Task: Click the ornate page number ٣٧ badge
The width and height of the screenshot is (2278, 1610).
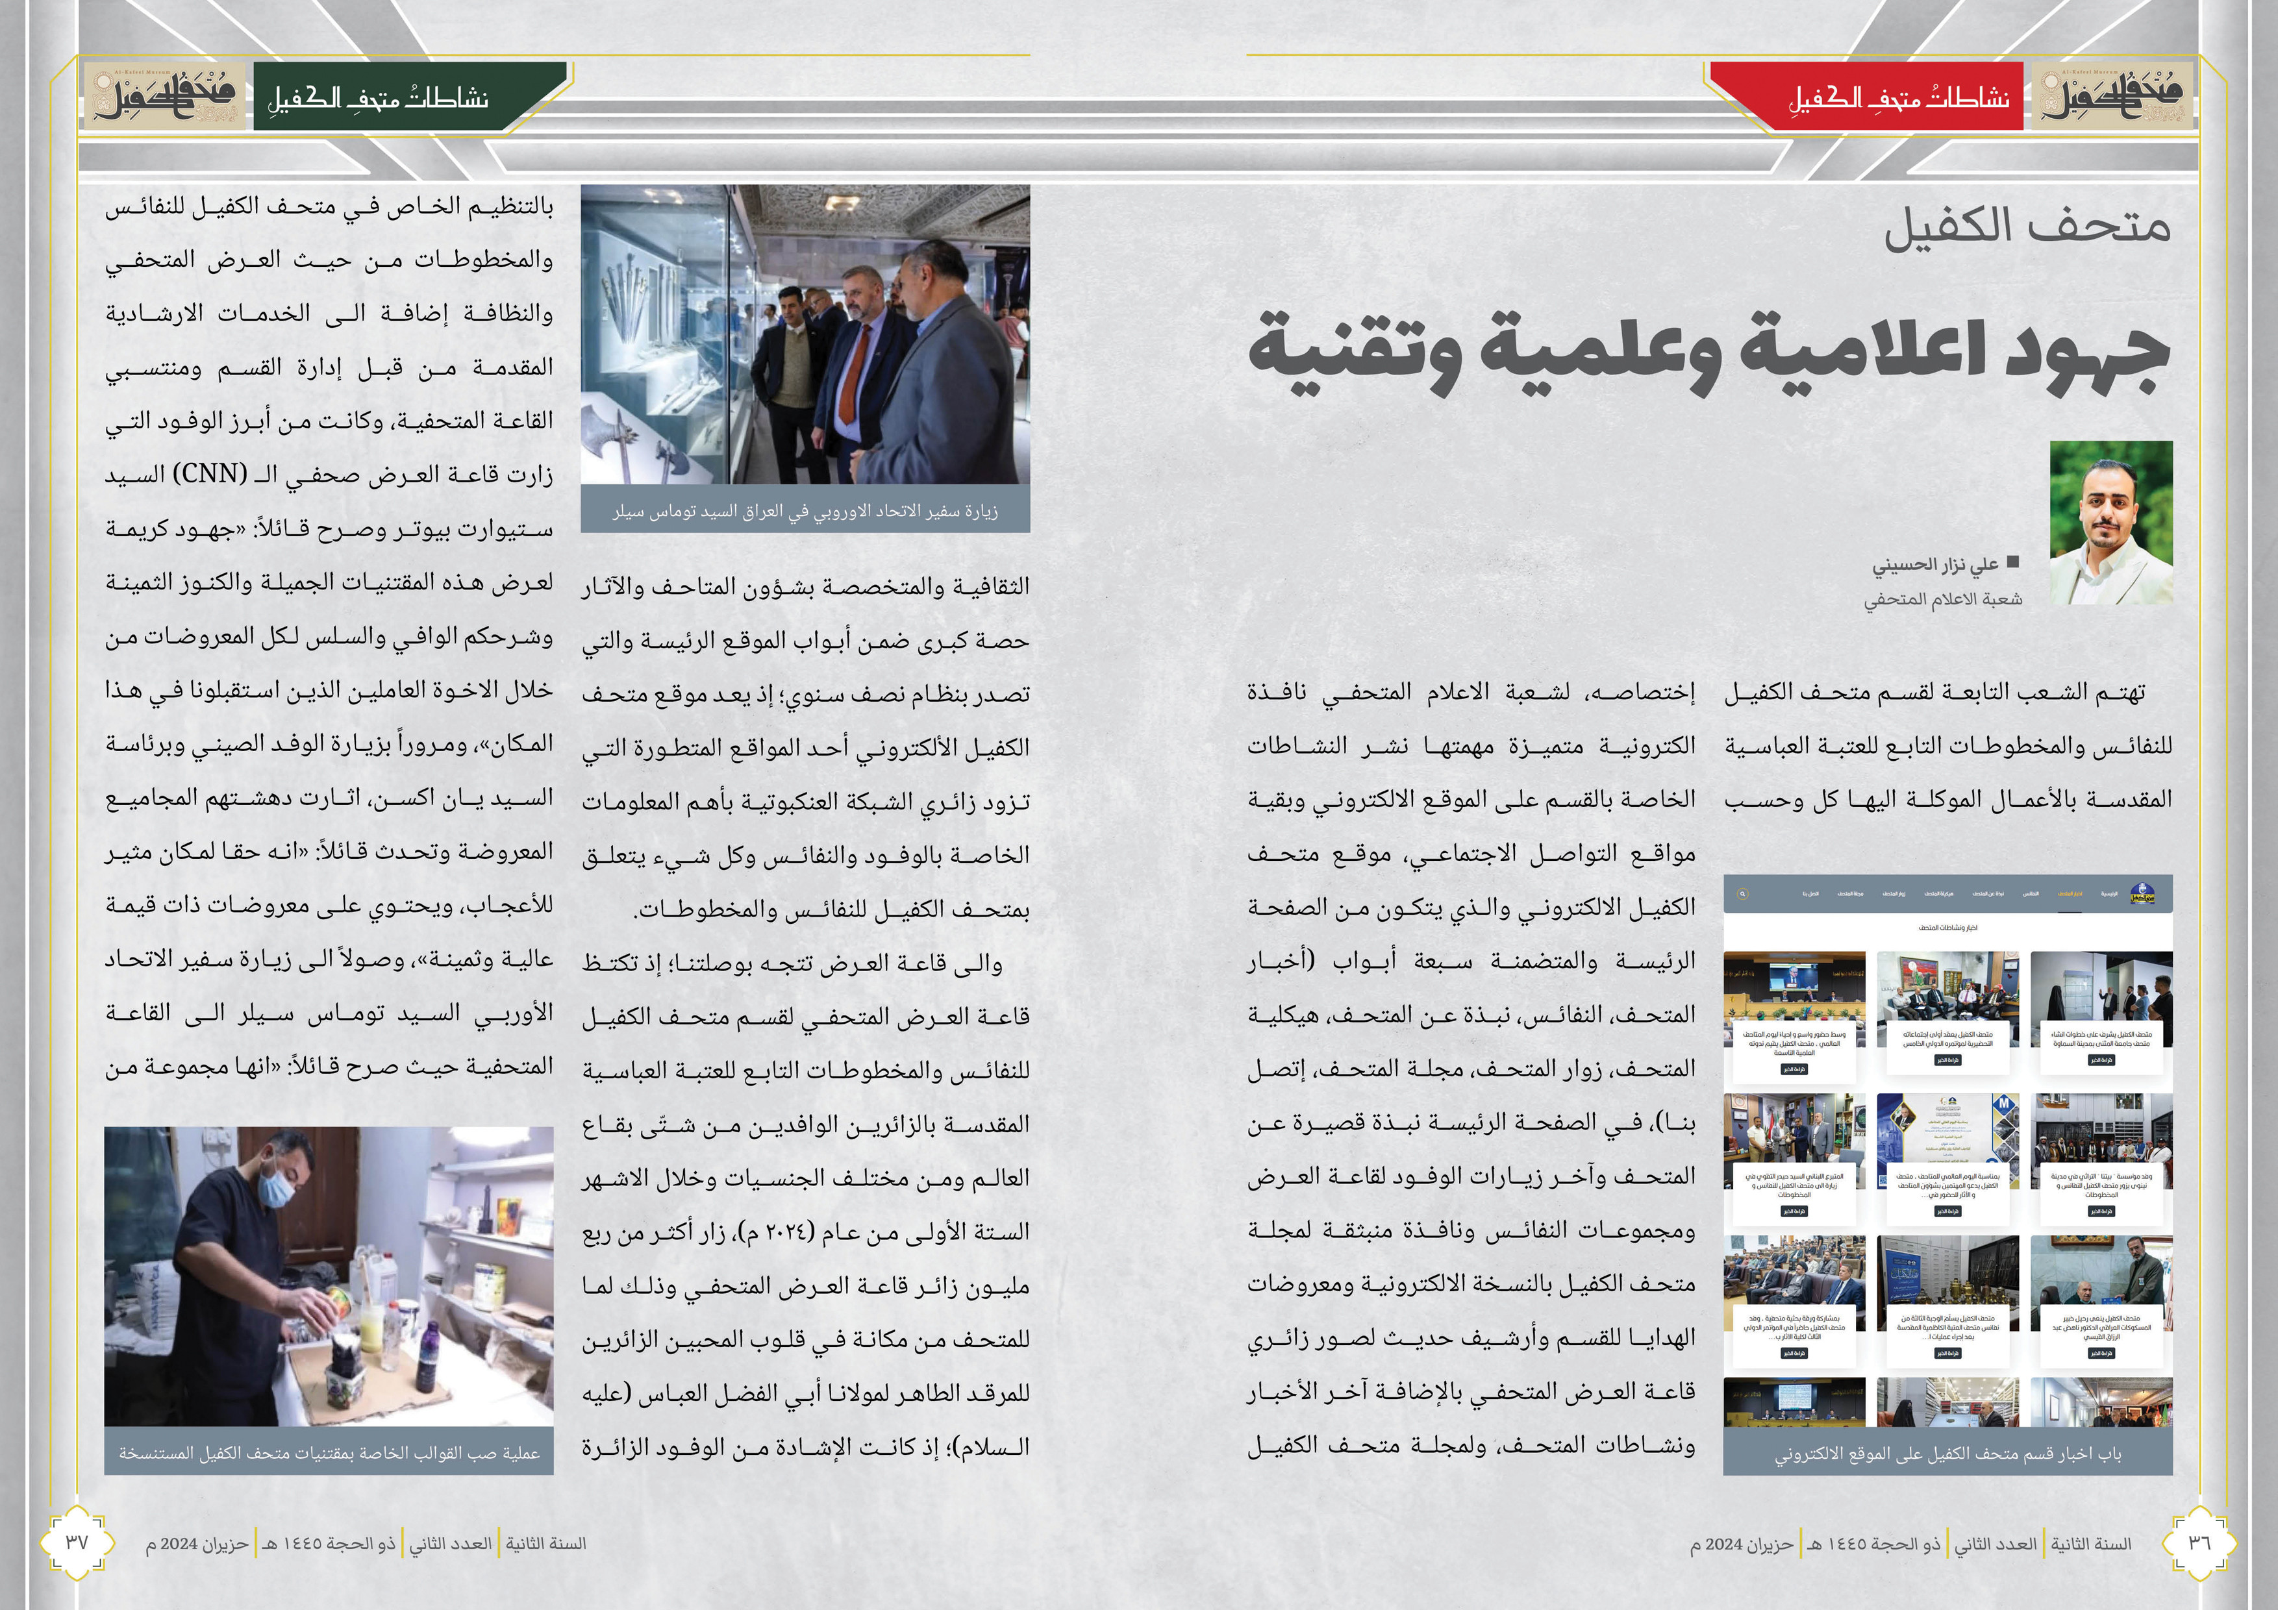Action: 77,1542
